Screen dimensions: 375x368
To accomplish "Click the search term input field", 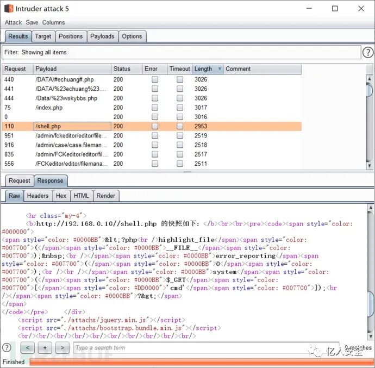I will click(x=207, y=348).
